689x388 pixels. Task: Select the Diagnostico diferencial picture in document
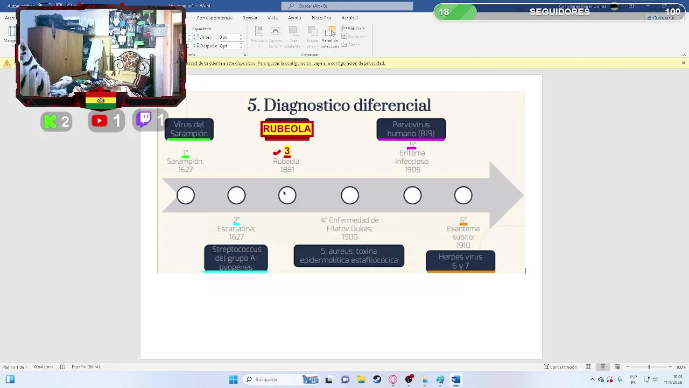pyautogui.click(x=341, y=183)
